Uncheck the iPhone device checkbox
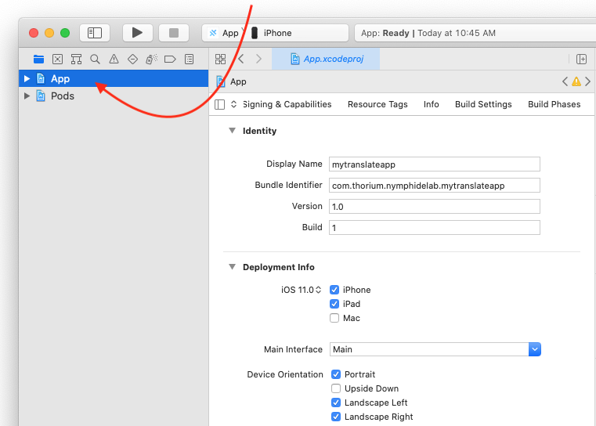Viewport: 596px width, 426px height. pos(334,290)
